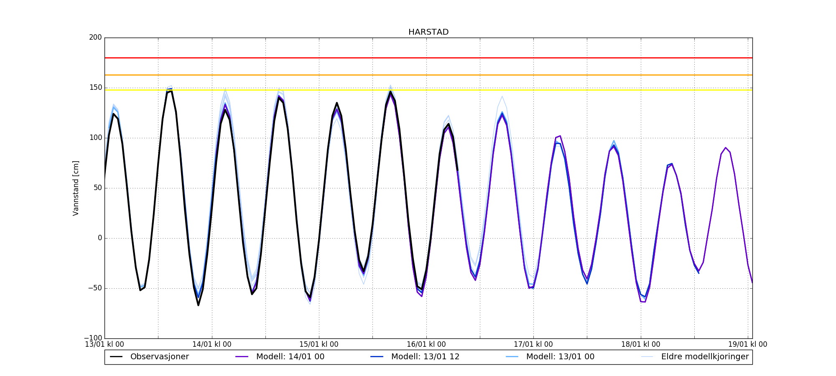The image size is (836, 376).
Task: Click the light blue legend line for Modell 13/01 00
Action: coord(512,357)
